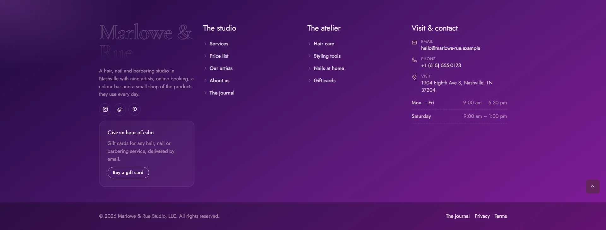606x230 pixels.
Task: Click the Buy a gift card button
Action: point(128,173)
